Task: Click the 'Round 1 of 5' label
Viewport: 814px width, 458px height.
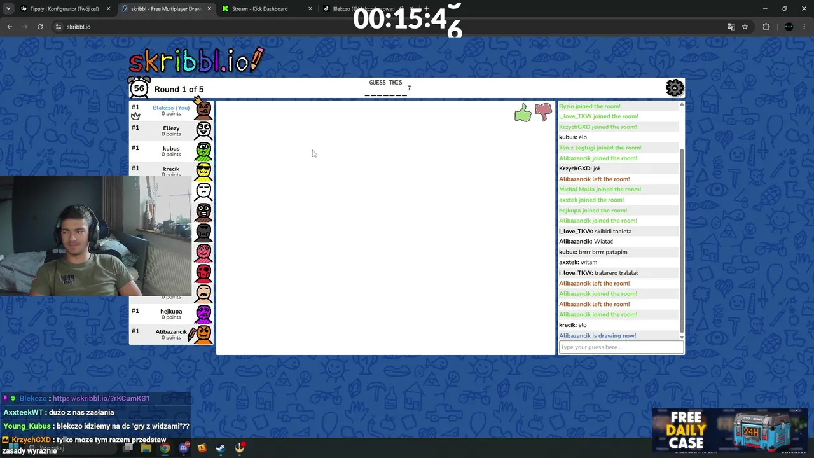Action: [x=179, y=89]
